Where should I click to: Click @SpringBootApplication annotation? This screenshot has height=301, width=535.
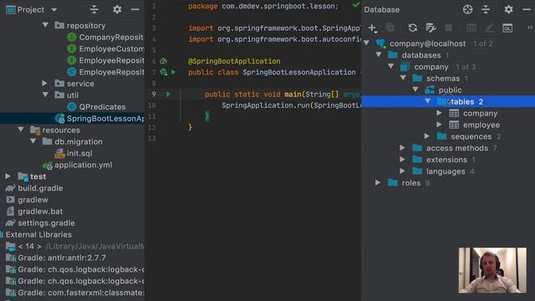234,61
